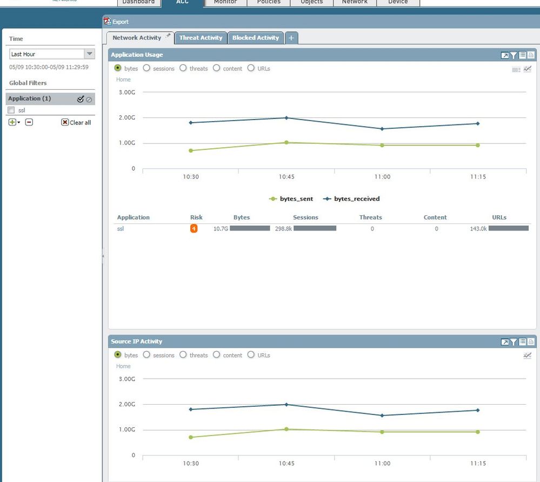
Task: Maximize the Application Usage widget
Action: [x=504, y=55]
